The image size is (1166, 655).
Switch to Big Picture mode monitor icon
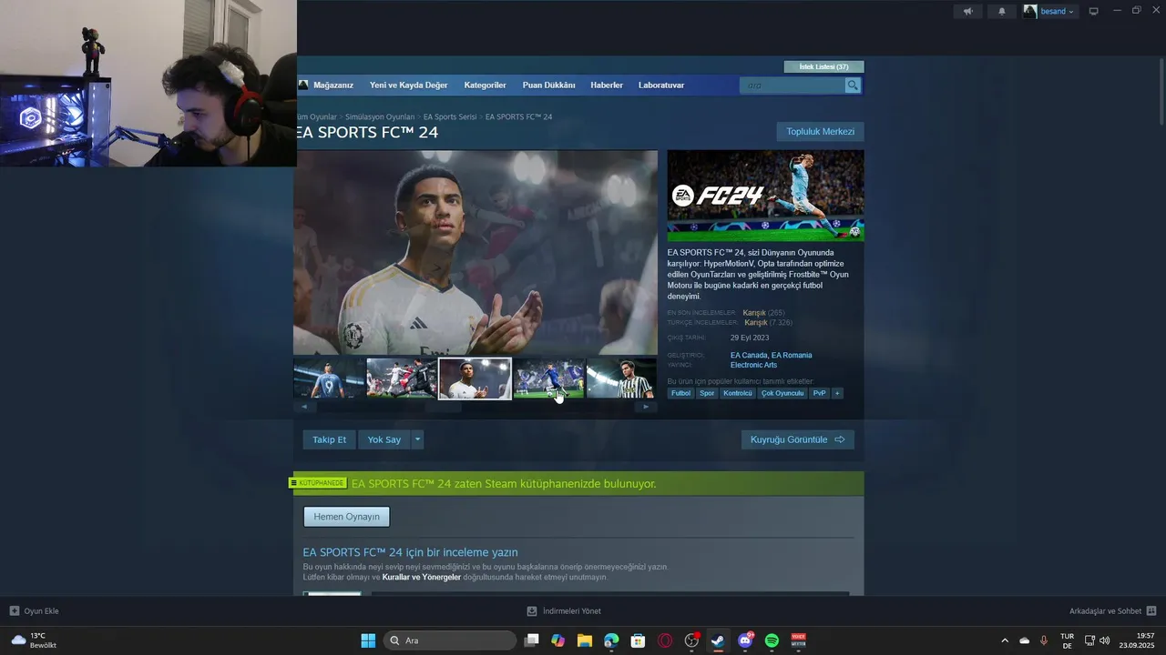coord(1094,11)
